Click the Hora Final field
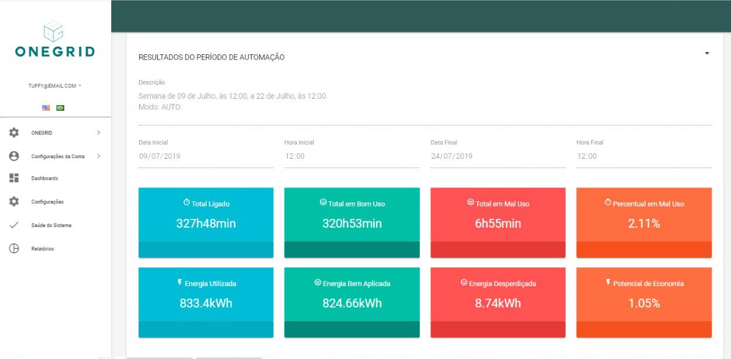The width and height of the screenshot is (731, 359). 644,156
